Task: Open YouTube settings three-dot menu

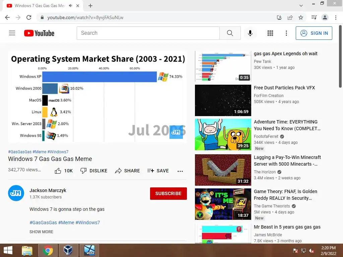Action: click(286, 33)
